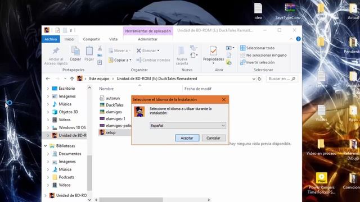Open the recent locations dropdown arrow
This screenshot has width=360, height=202.
point(65,79)
